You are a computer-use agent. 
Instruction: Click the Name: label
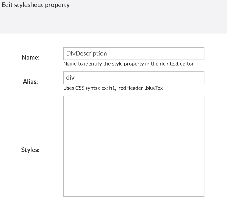pos(30,57)
